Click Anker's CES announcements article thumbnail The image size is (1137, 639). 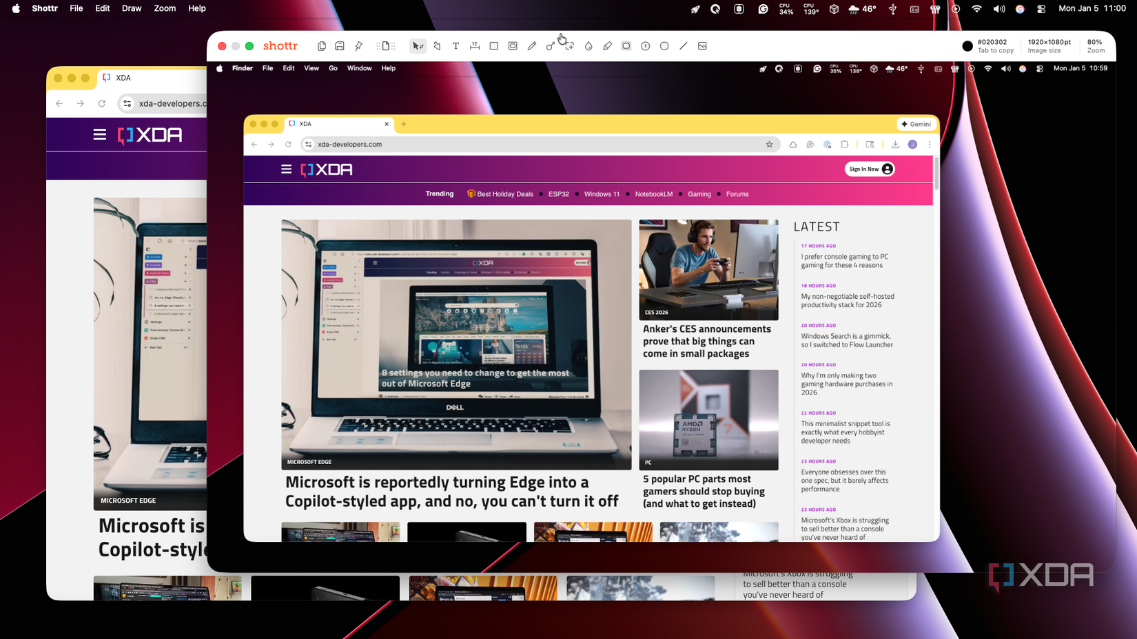[708, 270]
